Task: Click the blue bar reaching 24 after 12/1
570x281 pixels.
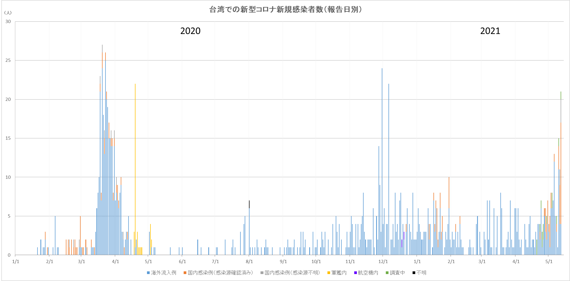Action: pyautogui.click(x=382, y=162)
